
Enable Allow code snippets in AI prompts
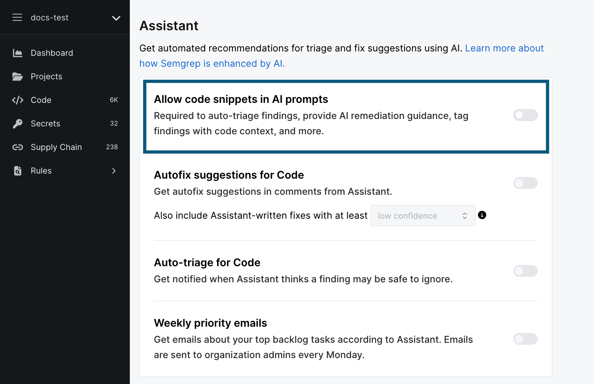click(525, 115)
